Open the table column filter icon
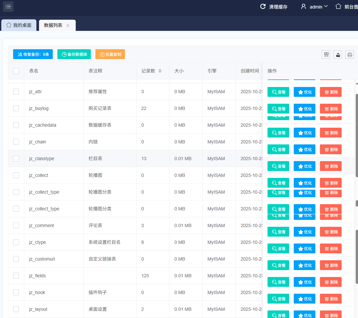Screen dimensions: 358x318 click(x=326, y=55)
